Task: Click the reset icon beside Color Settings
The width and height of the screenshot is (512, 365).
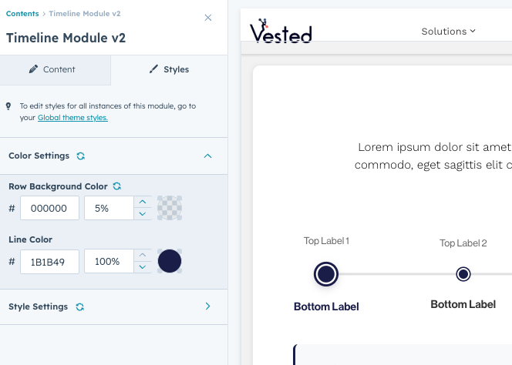Action: 81,156
